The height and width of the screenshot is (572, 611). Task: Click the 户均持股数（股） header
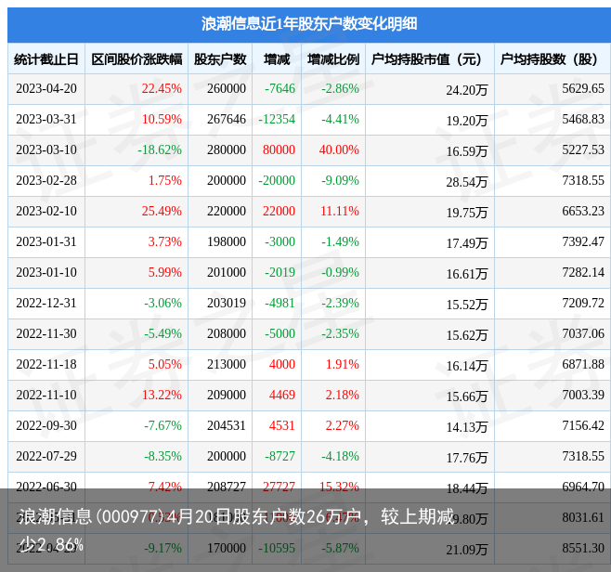[x=552, y=59]
